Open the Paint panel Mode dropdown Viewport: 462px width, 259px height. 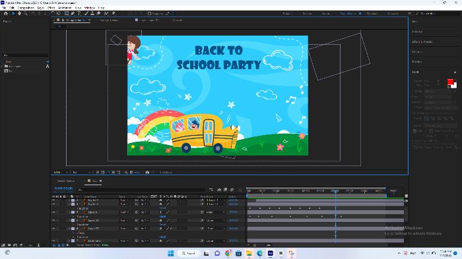[x=437, y=92]
